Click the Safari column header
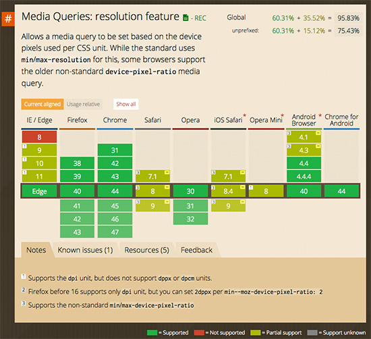 (x=152, y=120)
